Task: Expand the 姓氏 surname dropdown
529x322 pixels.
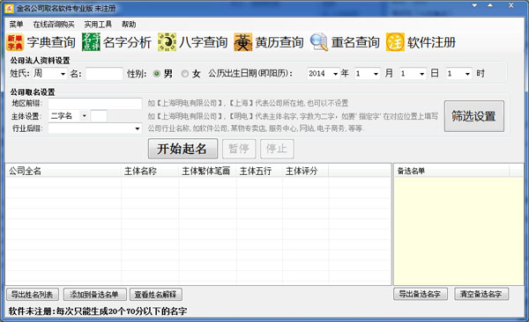Action: [x=63, y=74]
